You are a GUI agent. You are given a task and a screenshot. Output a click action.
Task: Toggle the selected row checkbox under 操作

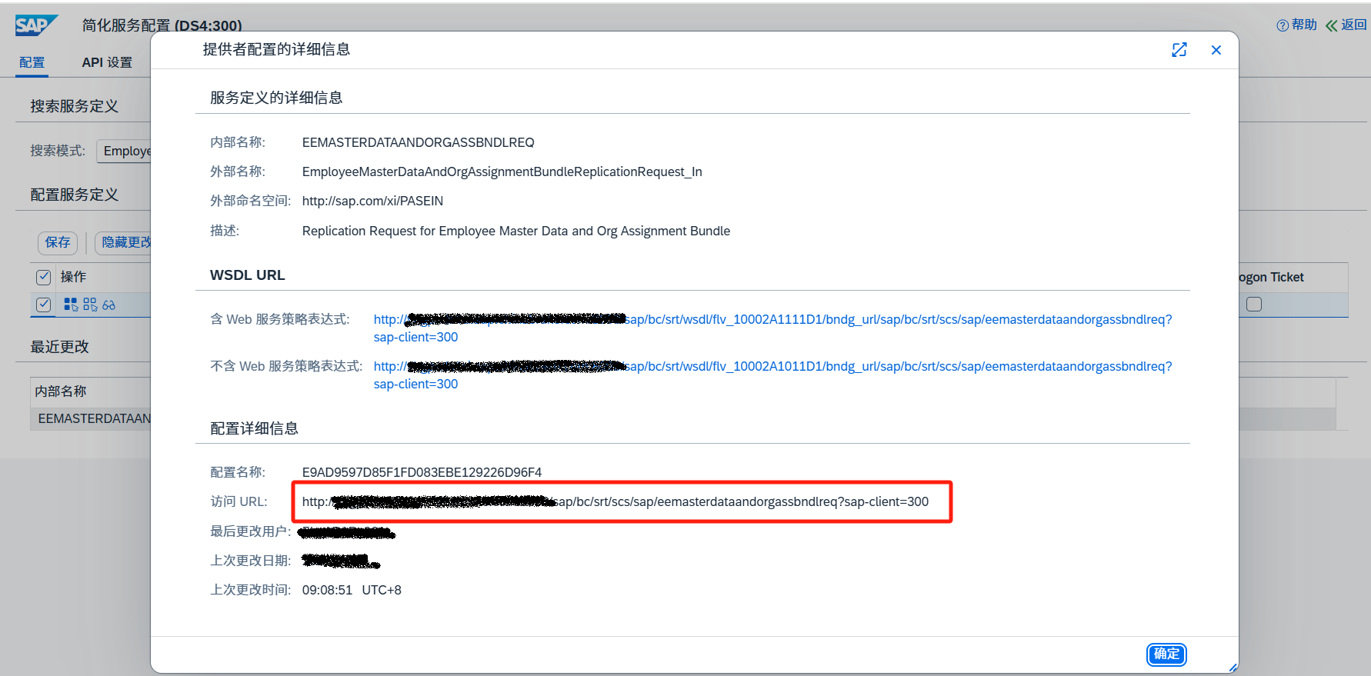(x=44, y=305)
